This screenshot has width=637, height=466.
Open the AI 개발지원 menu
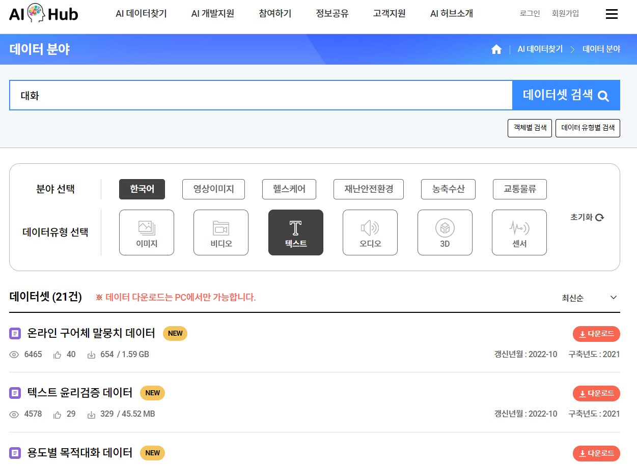point(213,14)
